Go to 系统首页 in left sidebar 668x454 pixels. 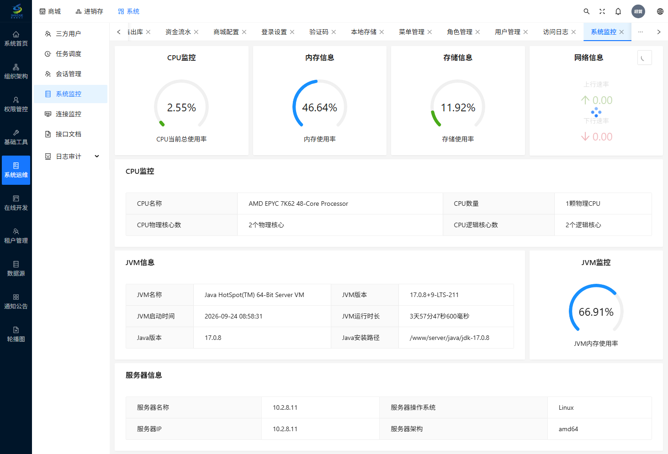tap(16, 39)
